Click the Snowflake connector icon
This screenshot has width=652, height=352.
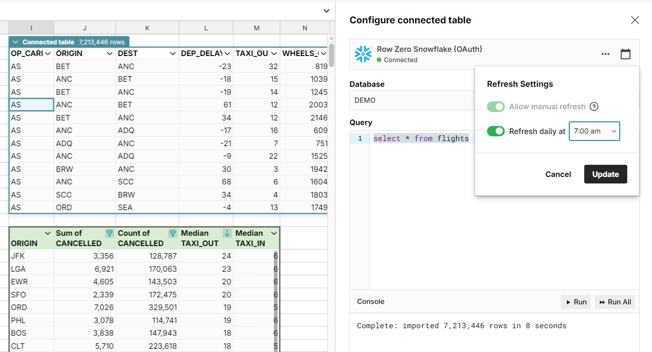[x=363, y=54]
